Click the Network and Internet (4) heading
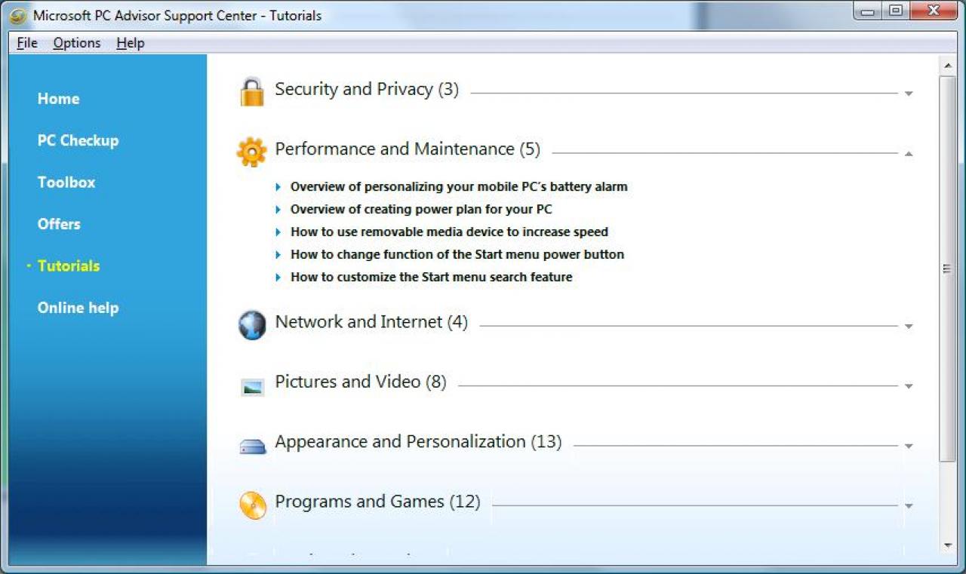The width and height of the screenshot is (966, 574). pyautogui.click(x=371, y=322)
